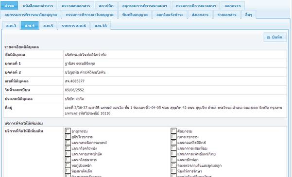The width and height of the screenshot is (292, 177).
Task: Click the บริษัท จำกัด entity type value
Action: (x=74, y=99)
